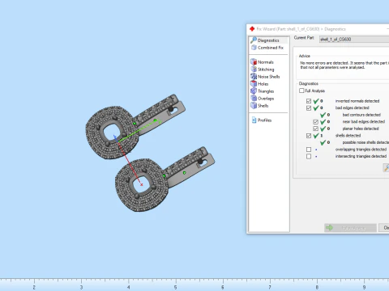Open the Combined Fix page
Viewport: 389px width, 291px height.
point(267,48)
